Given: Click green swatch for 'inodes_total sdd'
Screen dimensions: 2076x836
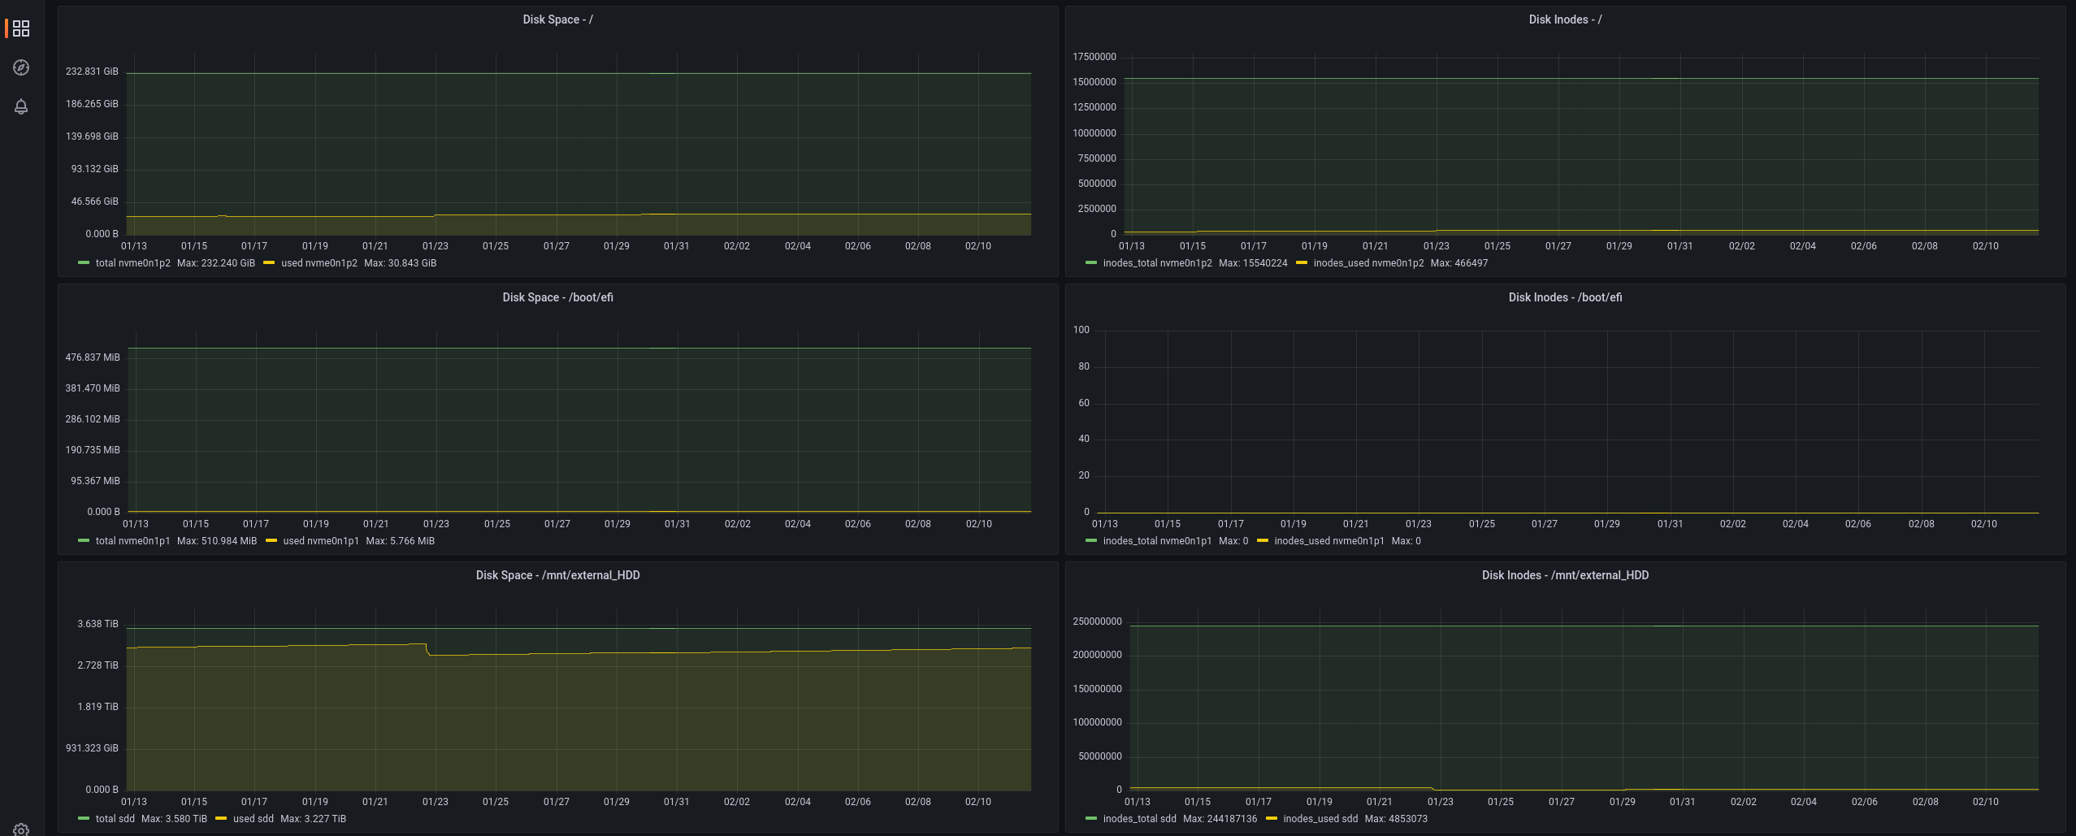Looking at the screenshot, I should pyautogui.click(x=1091, y=818).
